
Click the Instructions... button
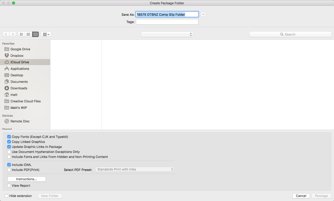coord(27,179)
